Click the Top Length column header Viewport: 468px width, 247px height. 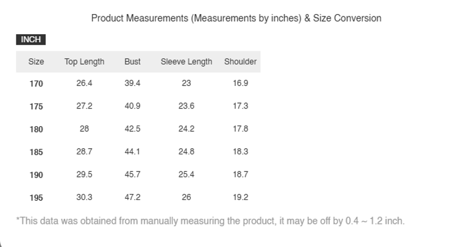tap(84, 62)
